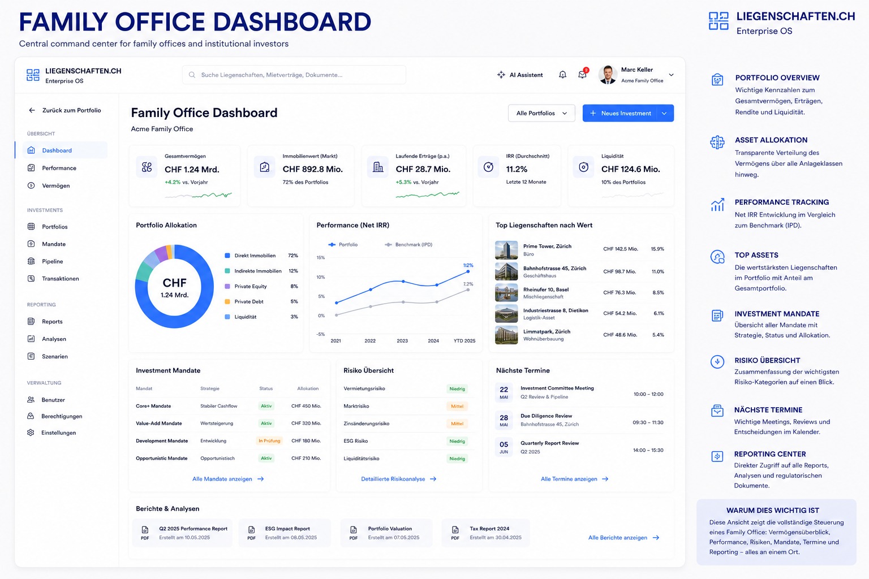Open the Prime Tower, Zürich thumbnail
The width and height of the screenshot is (869, 579).
pyautogui.click(x=506, y=250)
